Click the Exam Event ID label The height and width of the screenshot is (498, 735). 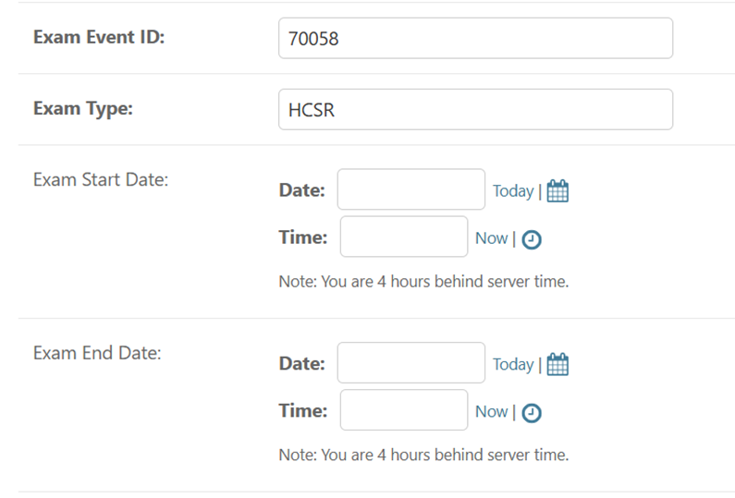[99, 37]
